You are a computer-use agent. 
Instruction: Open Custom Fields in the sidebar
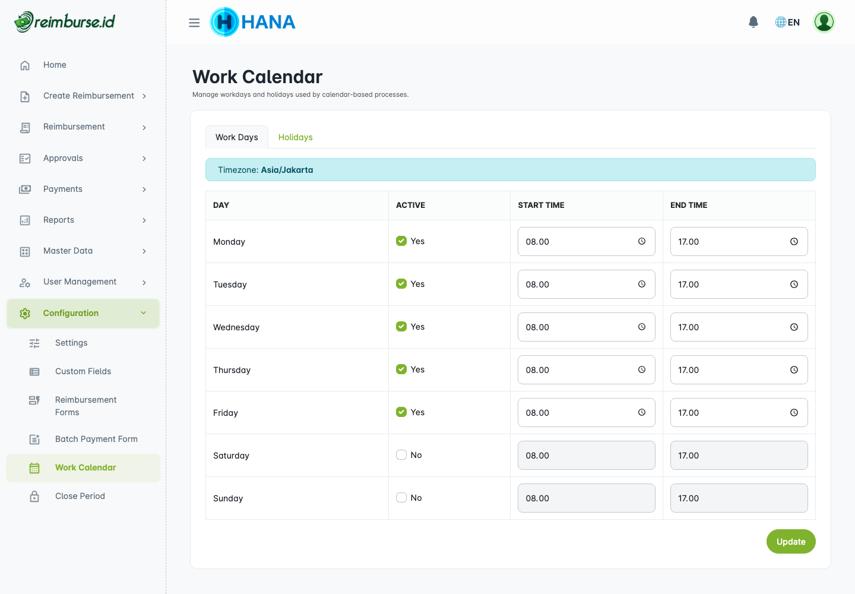83,371
